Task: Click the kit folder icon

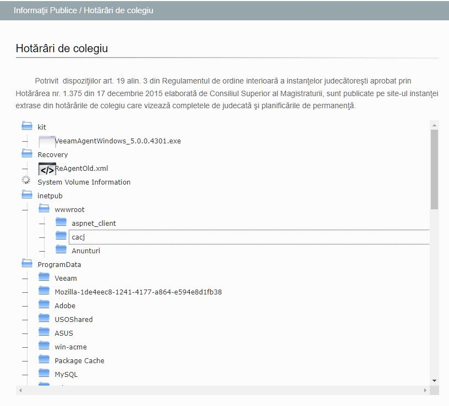Action: click(x=26, y=126)
